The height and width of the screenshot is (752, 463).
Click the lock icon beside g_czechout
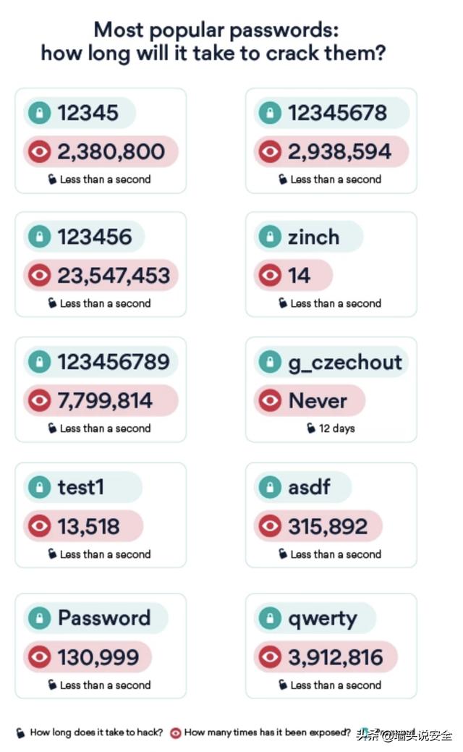click(x=270, y=362)
